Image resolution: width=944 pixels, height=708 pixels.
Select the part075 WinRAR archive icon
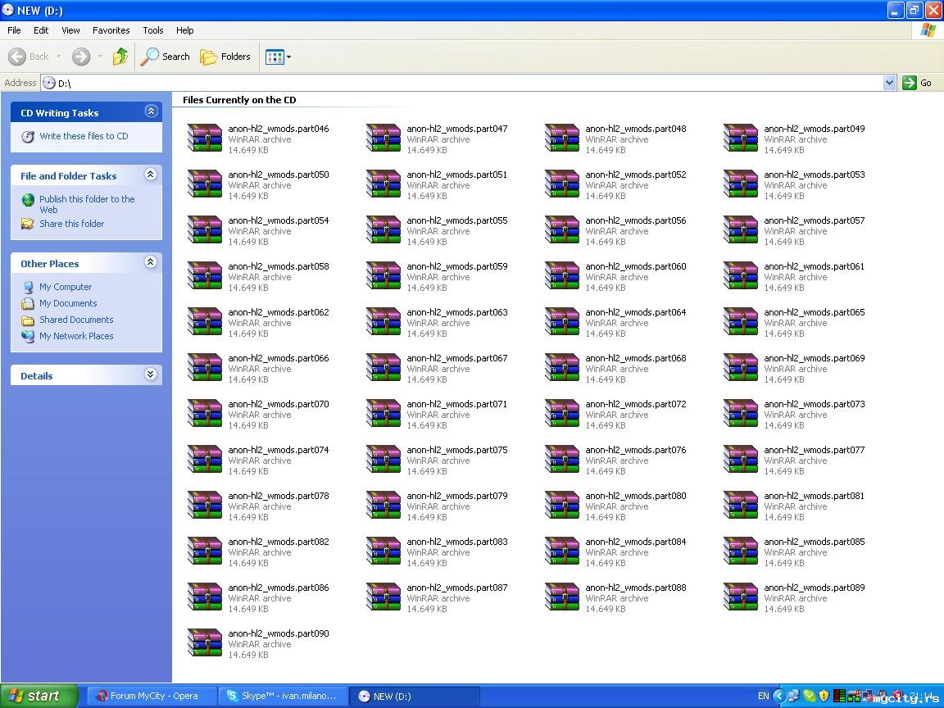(x=383, y=460)
